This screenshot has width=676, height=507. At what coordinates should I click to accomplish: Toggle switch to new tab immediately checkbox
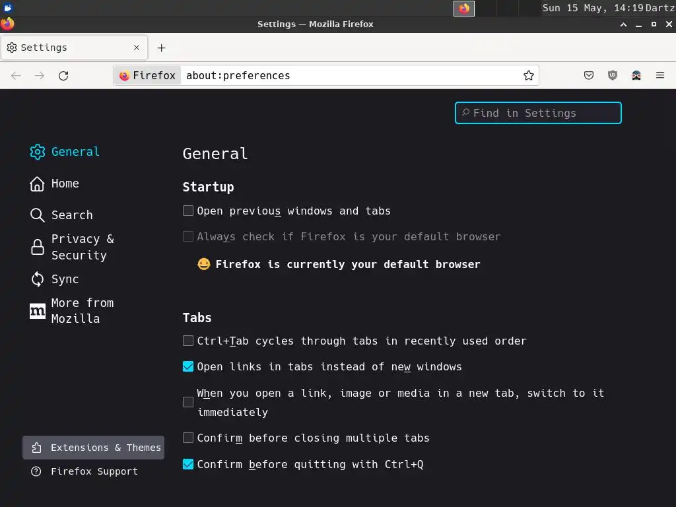click(188, 402)
